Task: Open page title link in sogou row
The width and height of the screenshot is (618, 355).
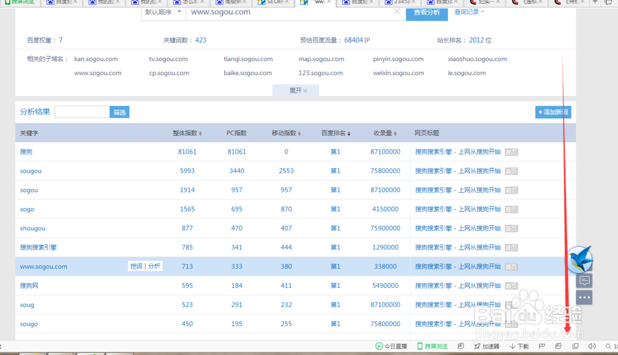Action: tap(457, 190)
